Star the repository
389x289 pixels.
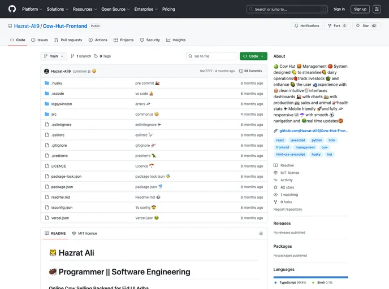pyautogui.click(x=366, y=26)
